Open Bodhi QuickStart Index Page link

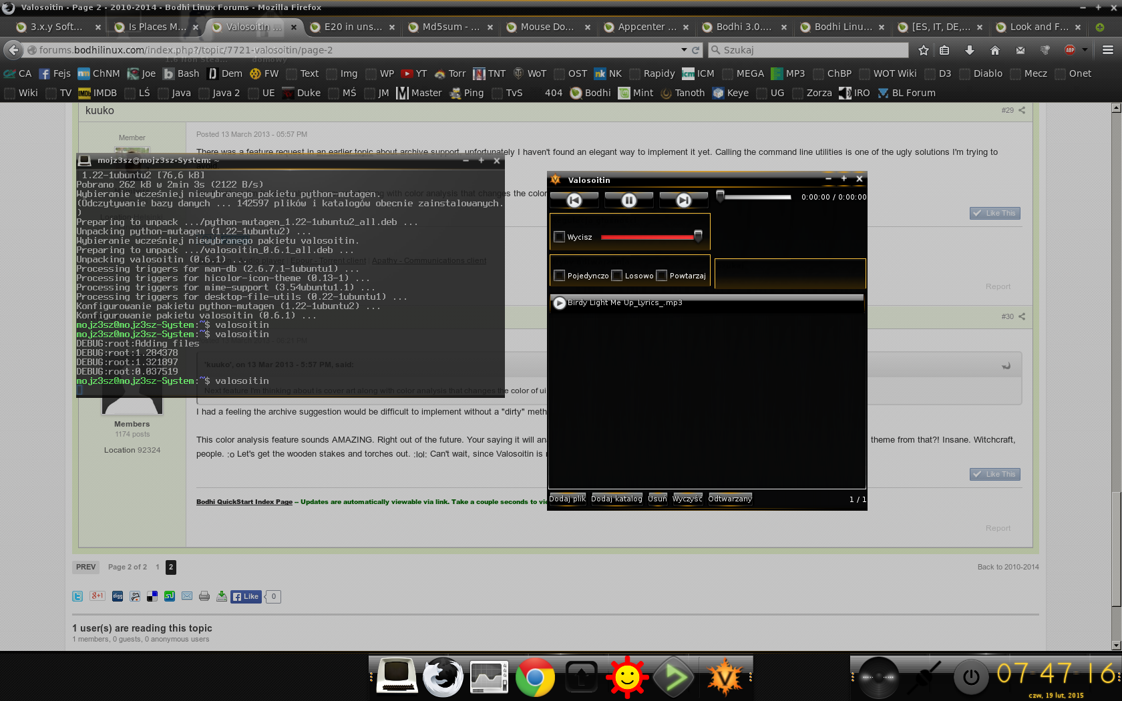pos(244,501)
